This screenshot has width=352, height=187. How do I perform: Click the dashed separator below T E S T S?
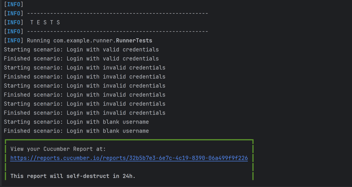tap(117, 32)
